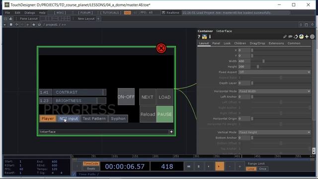Select the Player source button

[48, 118]
